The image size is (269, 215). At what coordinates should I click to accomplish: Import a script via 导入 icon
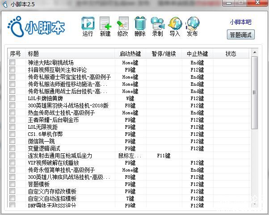point(175,24)
